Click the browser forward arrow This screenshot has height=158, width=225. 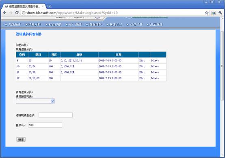point(11,13)
